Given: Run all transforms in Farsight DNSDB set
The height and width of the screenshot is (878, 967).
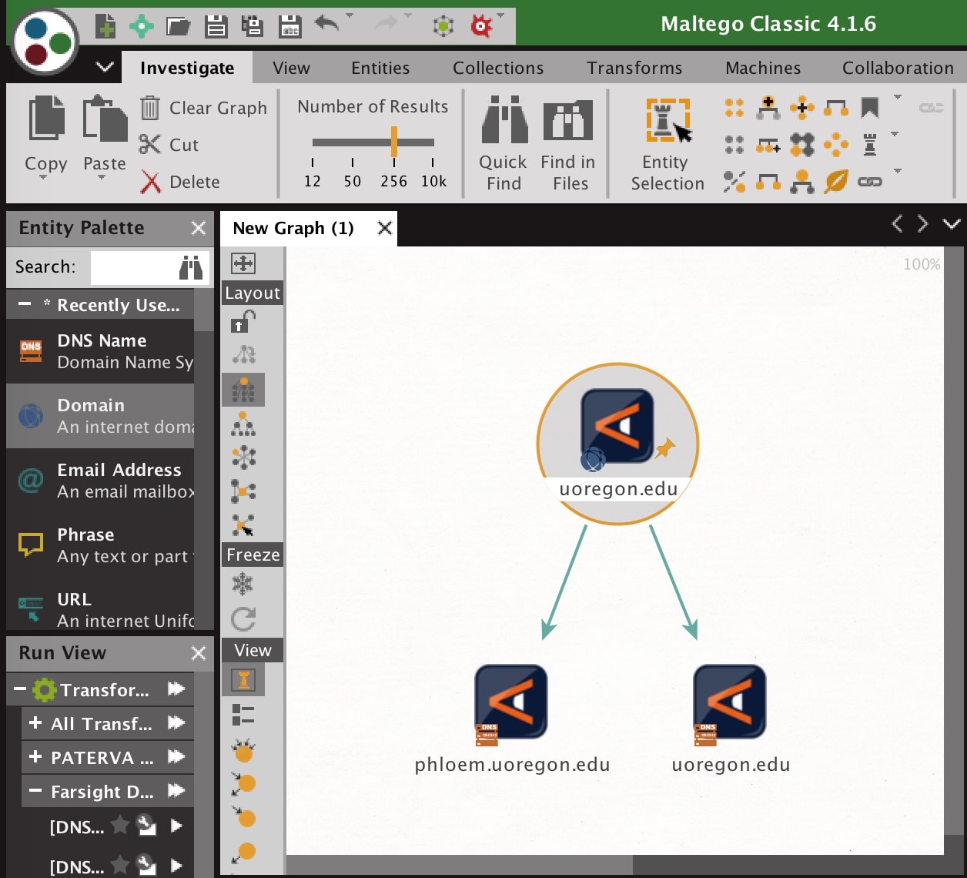Looking at the screenshot, I should (176, 791).
